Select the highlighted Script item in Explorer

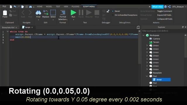pyautogui.click(x=161, y=80)
